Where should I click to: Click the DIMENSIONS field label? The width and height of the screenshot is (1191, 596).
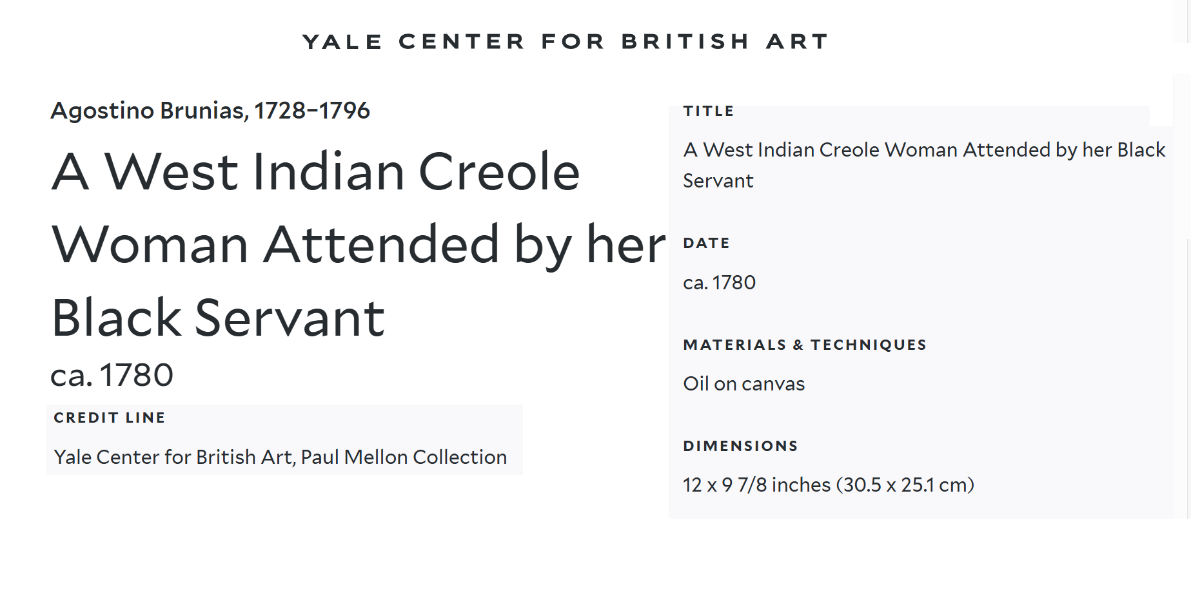pos(740,446)
